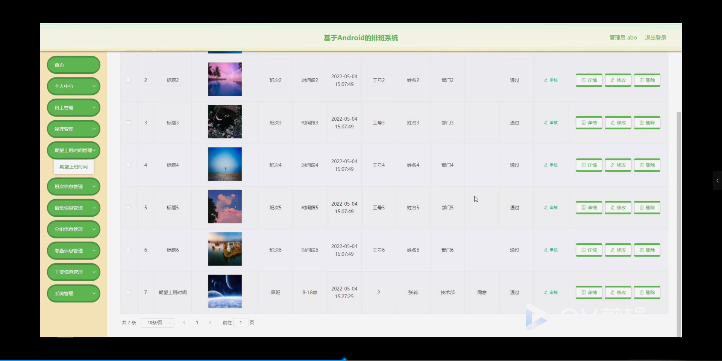This screenshot has height=361, width=722.
Task: Collapse the 期望上班时间管理 sidebar menu
Action: point(73,150)
